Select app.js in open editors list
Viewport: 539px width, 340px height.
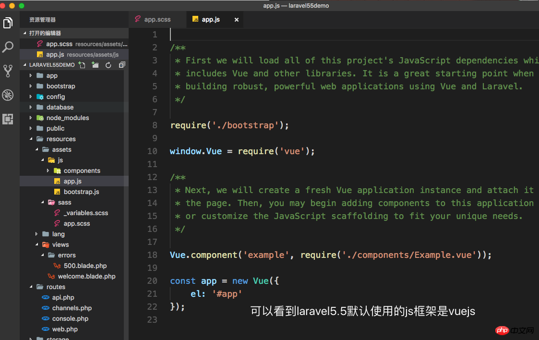74,55
